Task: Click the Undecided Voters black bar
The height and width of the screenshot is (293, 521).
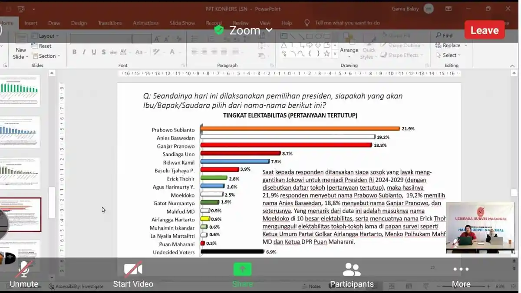Action: click(x=232, y=251)
